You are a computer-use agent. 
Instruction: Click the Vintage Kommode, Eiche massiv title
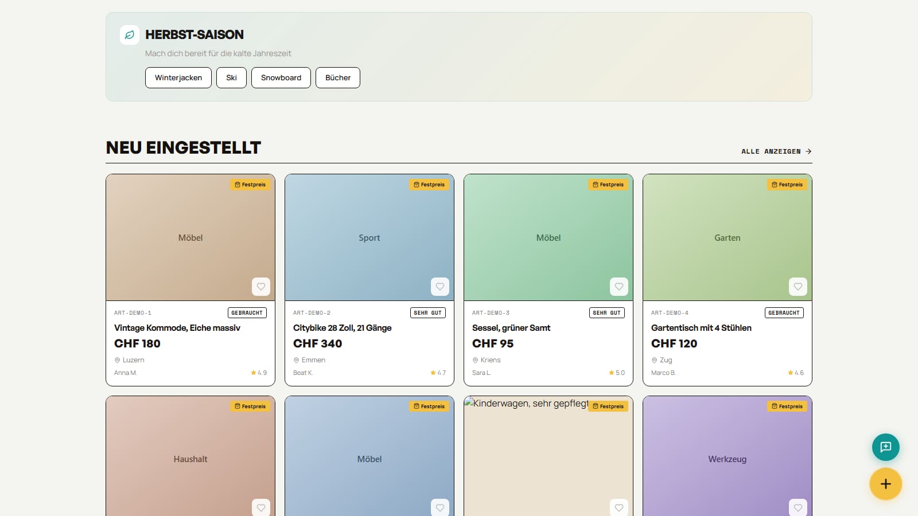pyautogui.click(x=177, y=328)
